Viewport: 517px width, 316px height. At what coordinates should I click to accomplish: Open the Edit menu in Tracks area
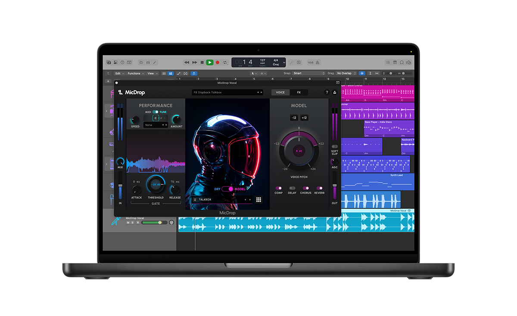pos(120,73)
